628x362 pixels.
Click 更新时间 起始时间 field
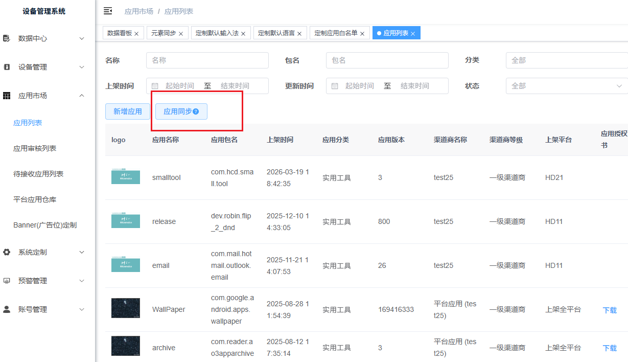click(359, 86)
